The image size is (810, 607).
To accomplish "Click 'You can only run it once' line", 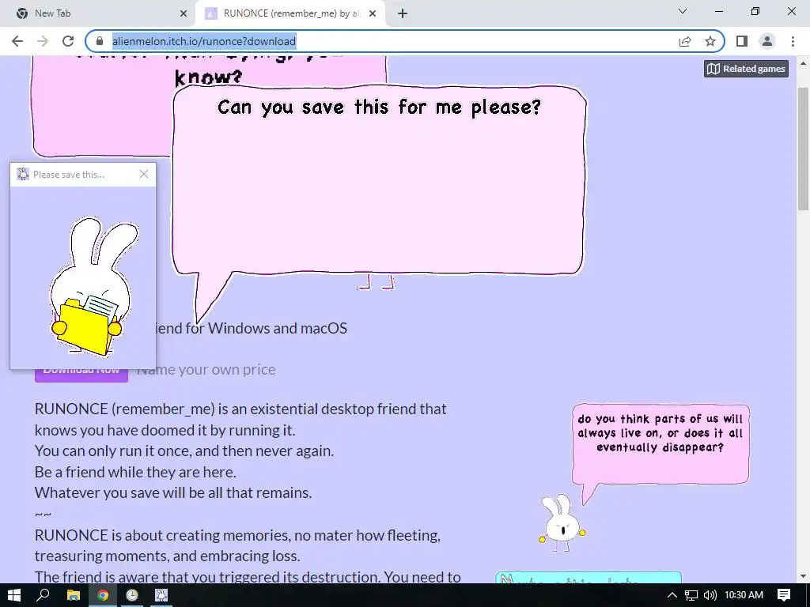I will click(x=184, y=451).
